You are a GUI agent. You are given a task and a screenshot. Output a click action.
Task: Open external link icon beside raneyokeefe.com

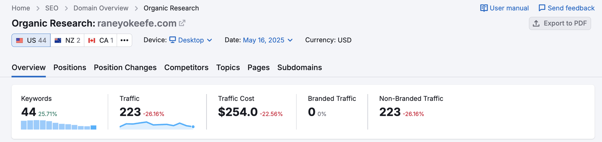pyautogui.click(x=182, y=23)
